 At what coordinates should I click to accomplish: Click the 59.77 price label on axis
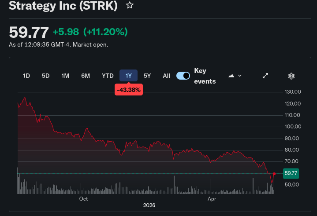pyautogui.click(x=291, y=173)
